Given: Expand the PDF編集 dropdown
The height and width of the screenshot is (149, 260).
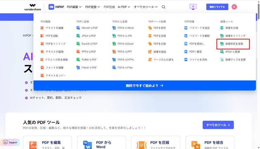Looking at the screenshot, I should click(74, 7).
